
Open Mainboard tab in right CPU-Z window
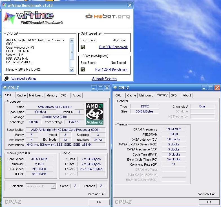click(x=146, y=95)
